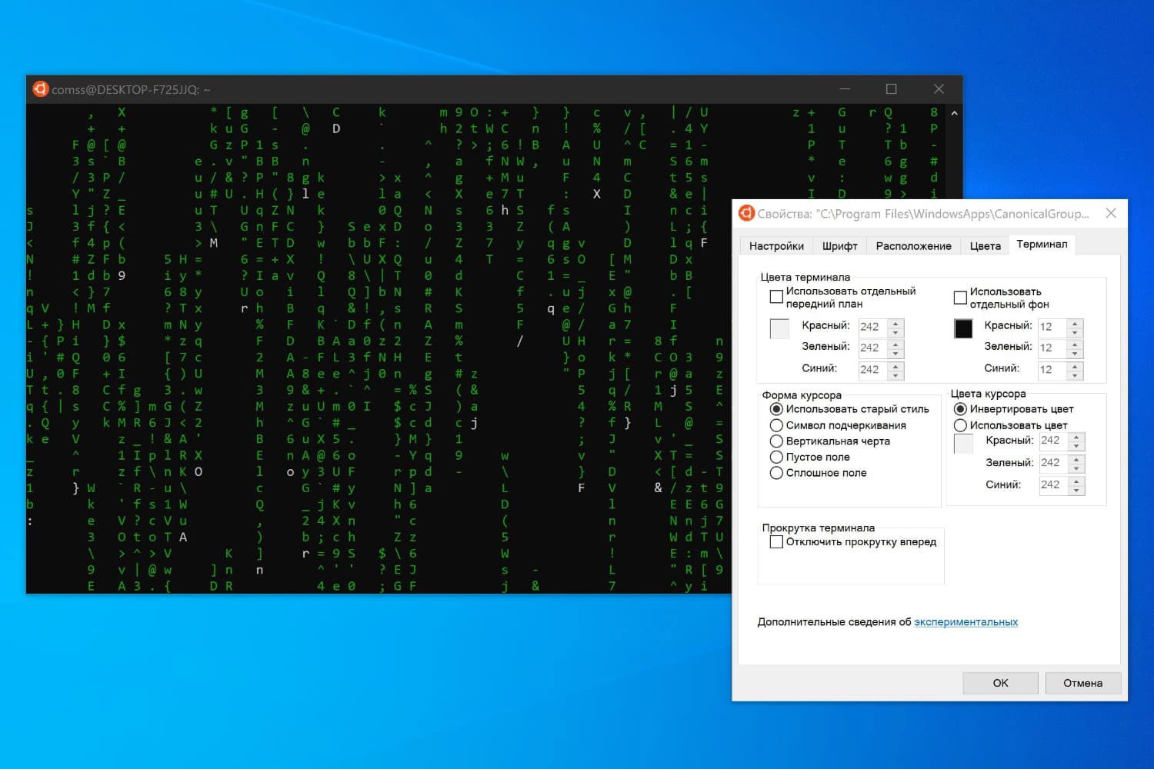Select 'Вертикальная черта' cursor shape

(x=776, y=441)
